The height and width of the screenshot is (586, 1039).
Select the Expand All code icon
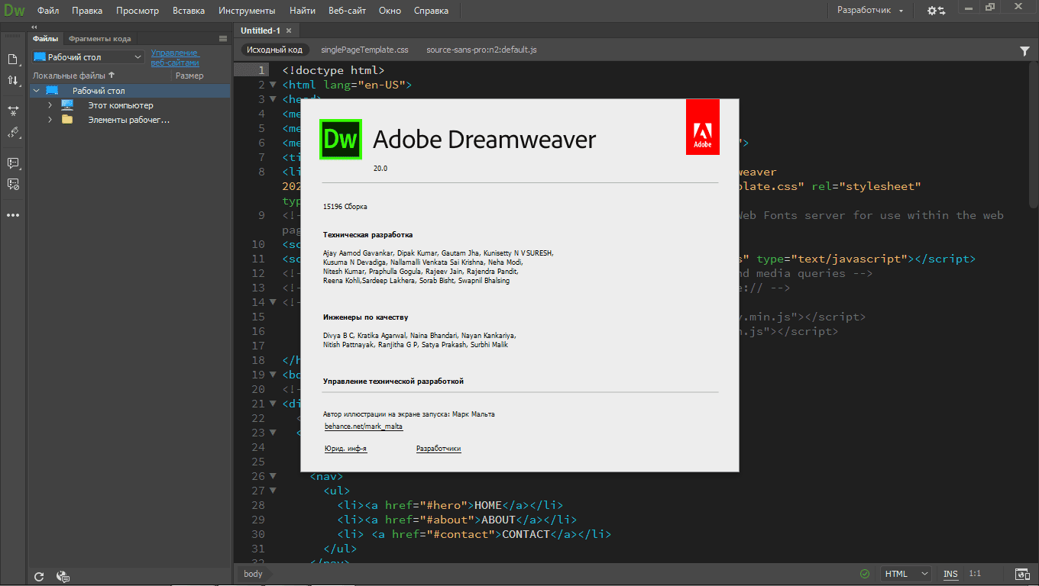click(13, 111)
